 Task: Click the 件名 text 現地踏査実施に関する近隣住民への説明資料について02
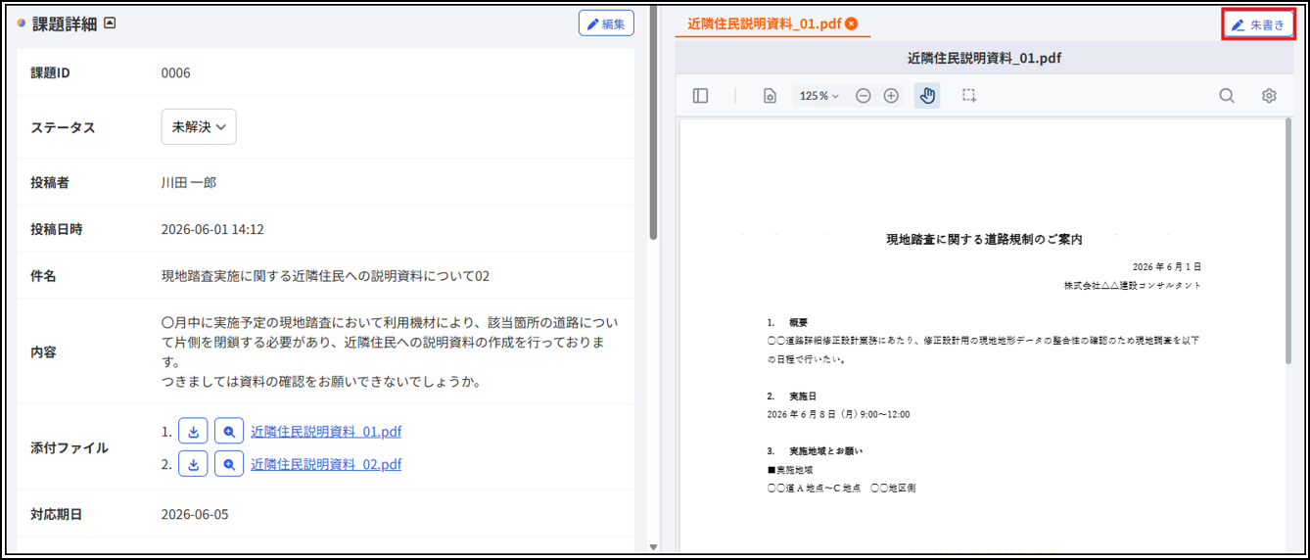[325, 276]
